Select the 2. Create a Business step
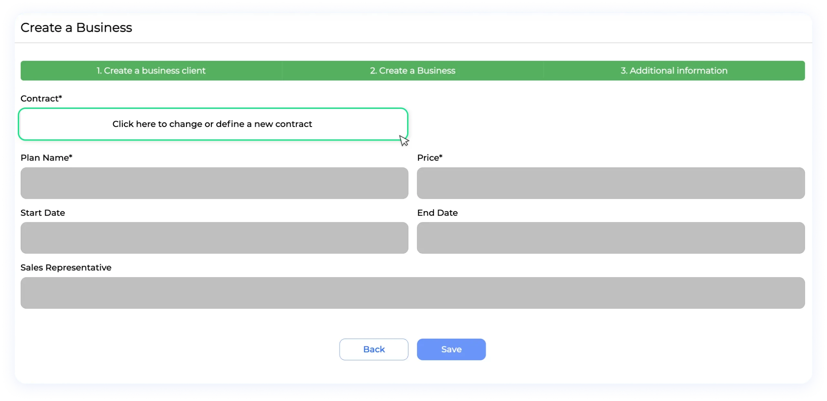Screen dimensions: 827x401 coord(413,70)
